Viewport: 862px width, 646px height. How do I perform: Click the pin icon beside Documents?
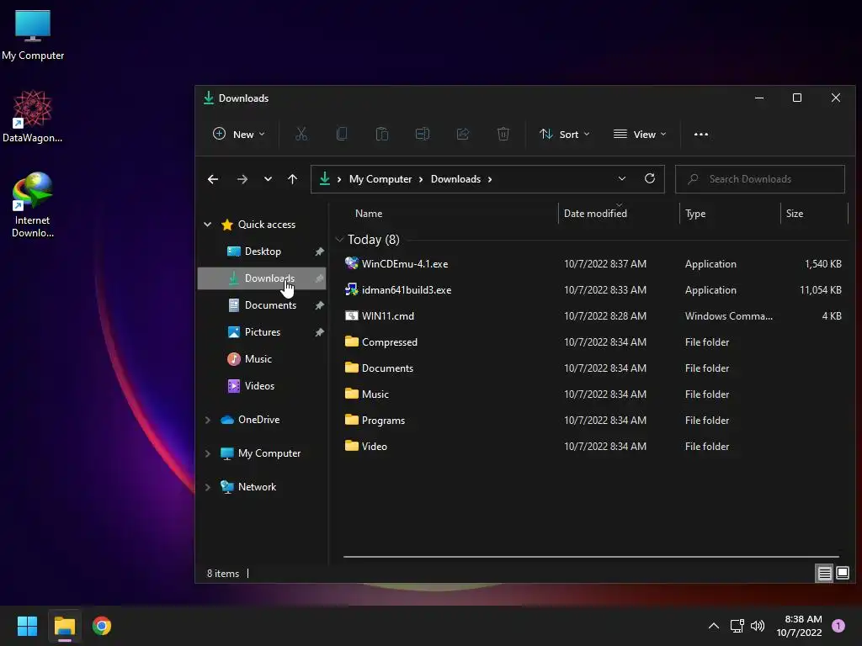click(x=319, y=304)
